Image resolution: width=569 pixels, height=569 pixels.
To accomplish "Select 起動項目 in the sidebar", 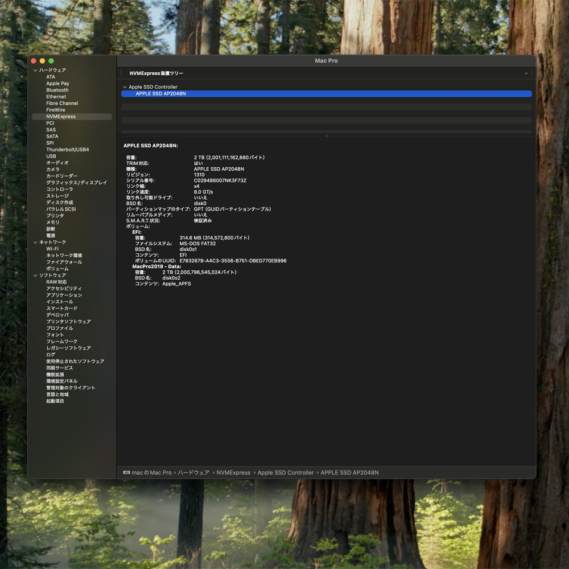I will [x=55, y=401].
